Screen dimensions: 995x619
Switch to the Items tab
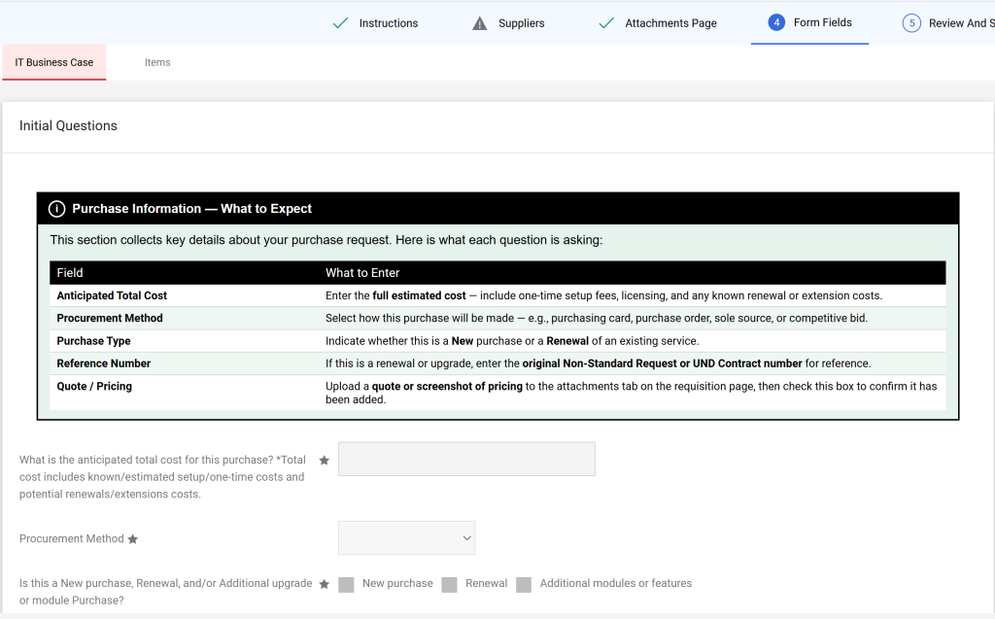[x=157, y=62]
